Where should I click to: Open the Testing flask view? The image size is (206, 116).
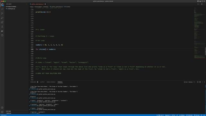[2, 26]
